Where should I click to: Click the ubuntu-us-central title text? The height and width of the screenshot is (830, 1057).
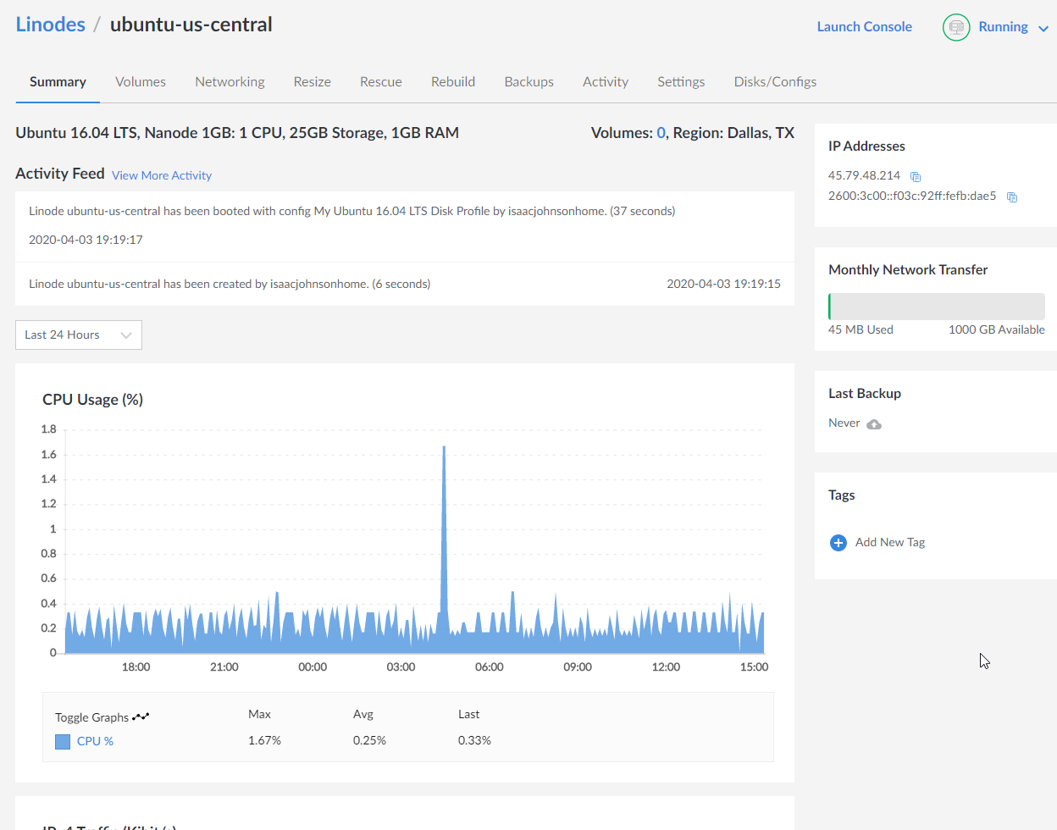click(191, 25)
